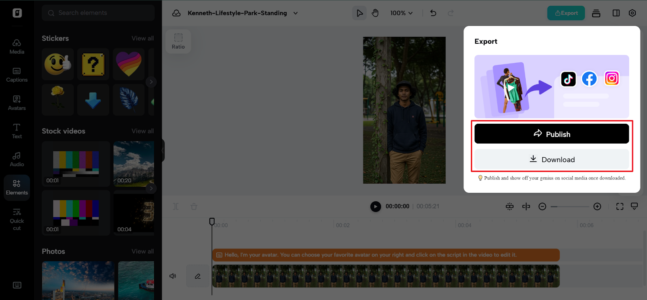Viewport: 647px width, 300px height.
Task: Toggle the side panel layout icon
Action: tap(616, 13)
